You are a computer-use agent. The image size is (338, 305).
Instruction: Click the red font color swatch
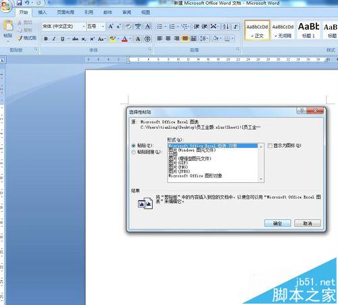coord(124,38)
